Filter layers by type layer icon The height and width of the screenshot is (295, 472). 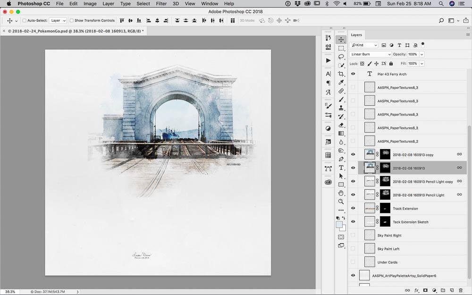point(399,45)
